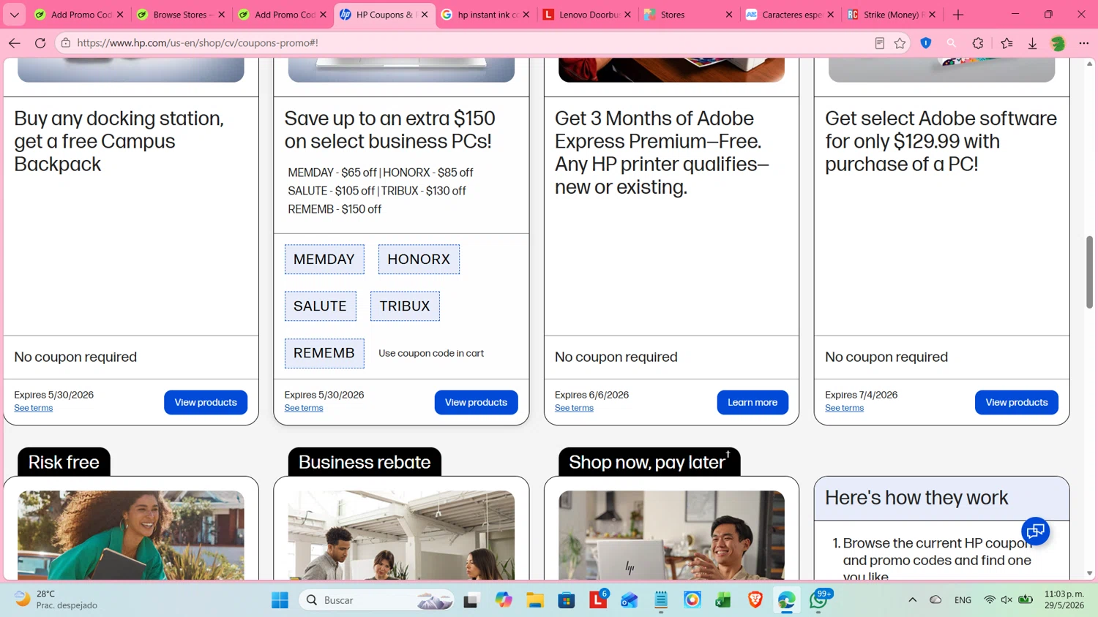1098x617 pixels.
Task: Open browser extensions puzzle icon
Action: coord(978,43)
